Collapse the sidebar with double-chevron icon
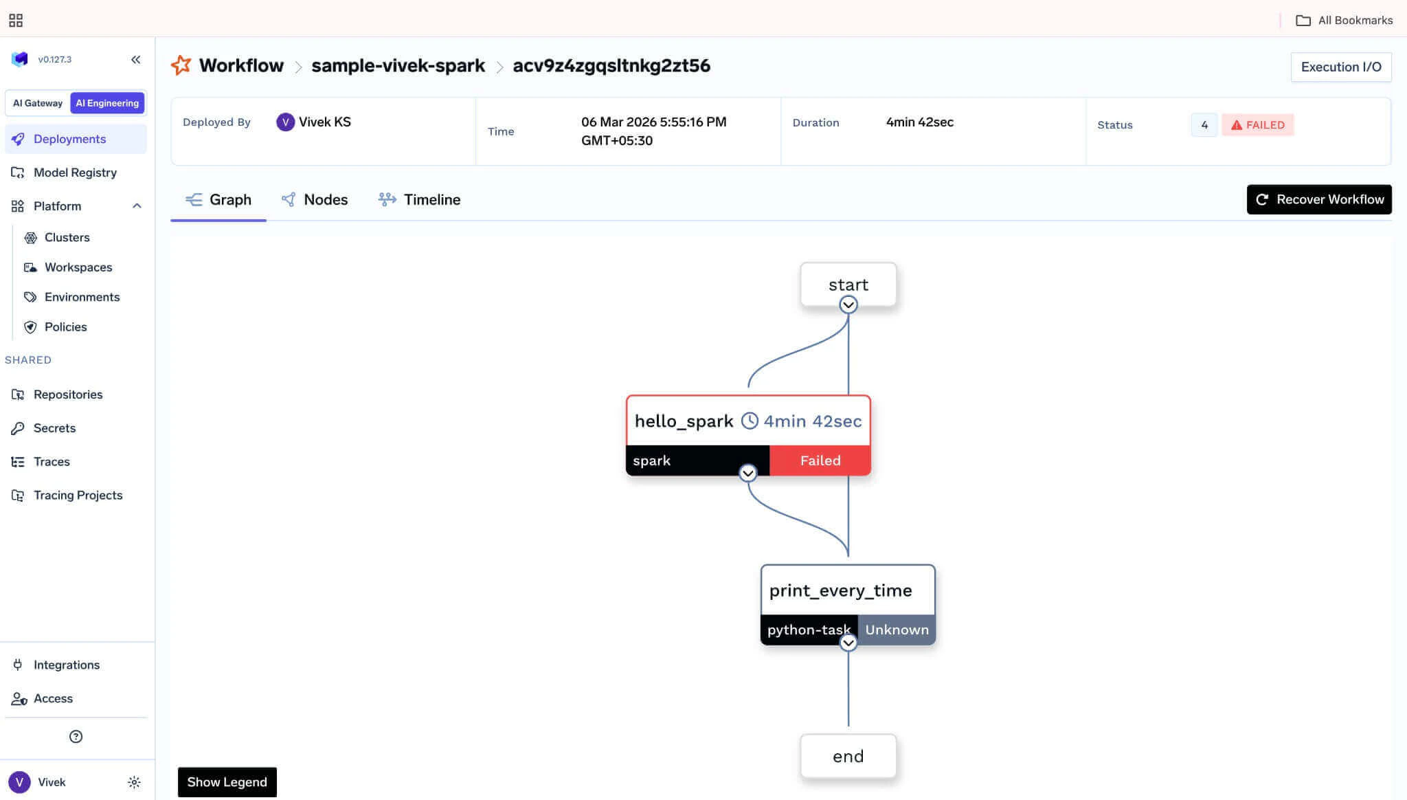This screenshot has width=1407, height=800. click(136, 60)
